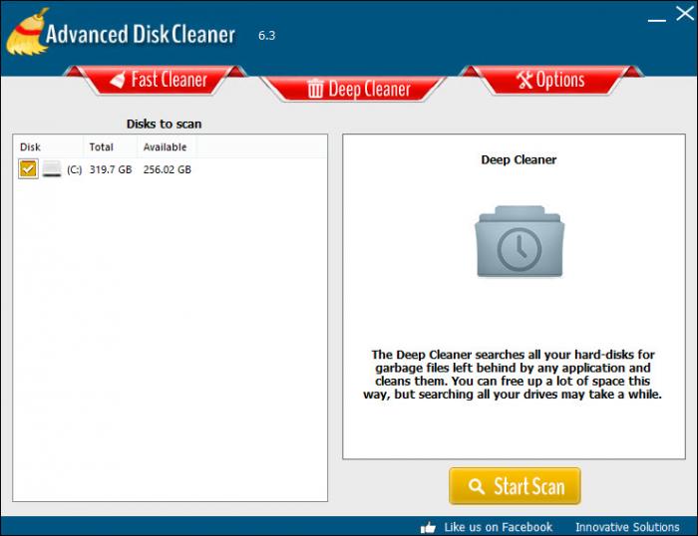Open the Deep Cleaner tab
698x536 pixels.
tap(353, 89)
